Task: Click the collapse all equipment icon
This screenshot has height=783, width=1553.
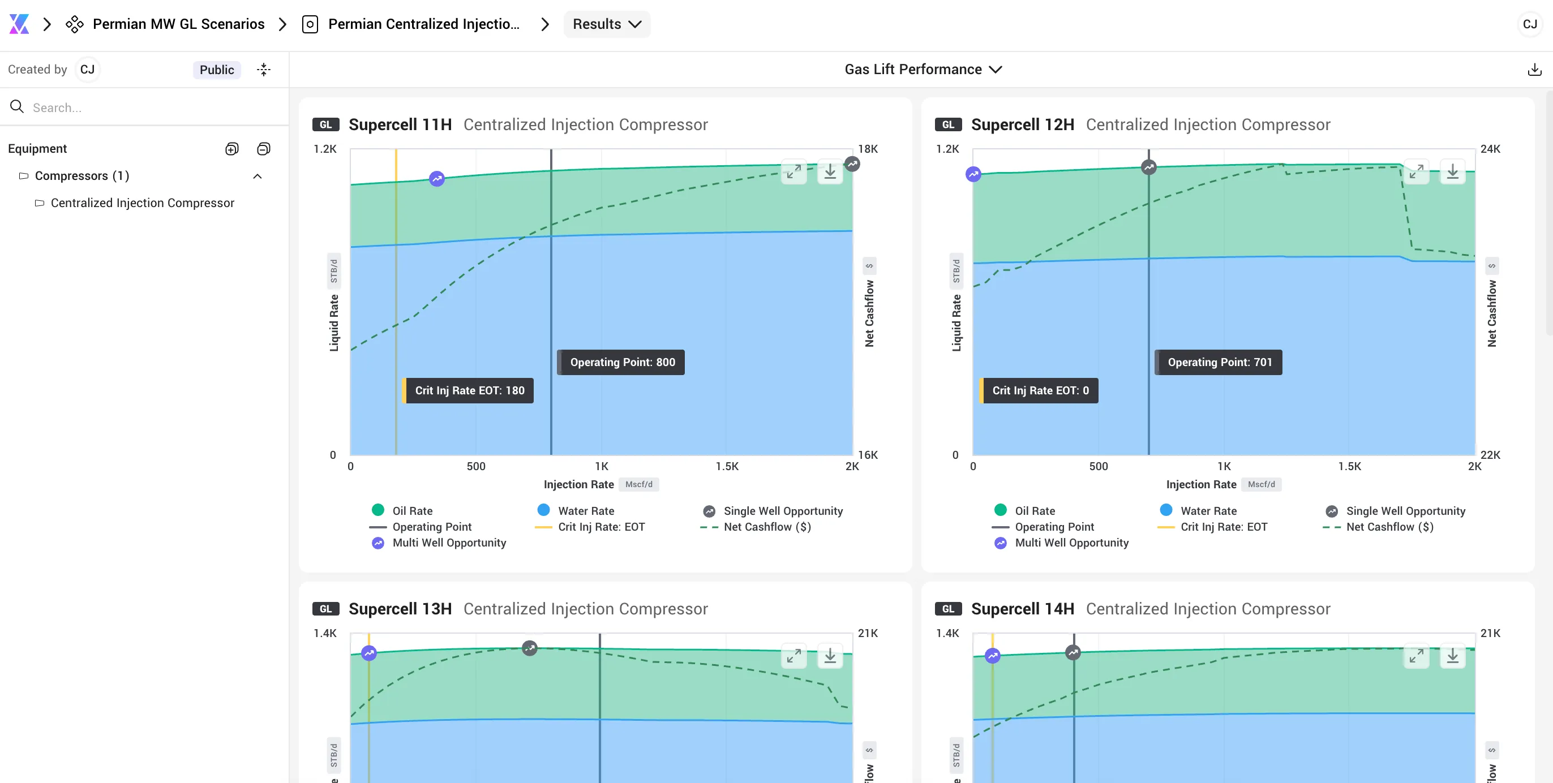Action: 264,149
